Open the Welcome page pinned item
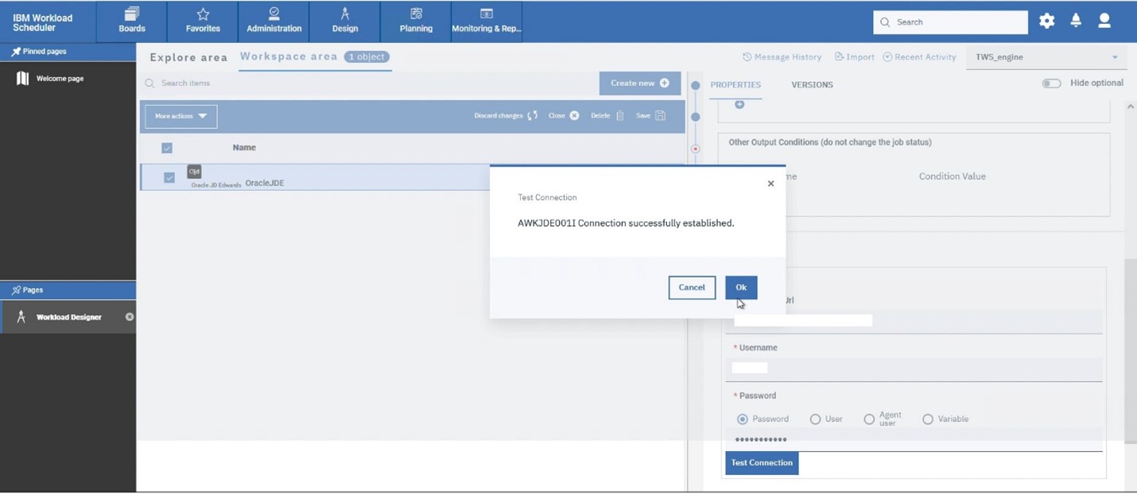This screenshot has width=1137, height=498. coord(60,79)
